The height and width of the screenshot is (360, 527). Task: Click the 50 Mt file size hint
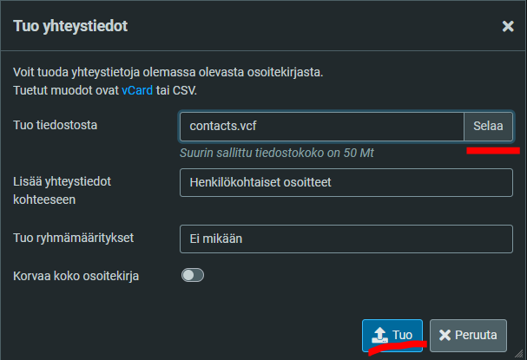click(x=277, y=154)
